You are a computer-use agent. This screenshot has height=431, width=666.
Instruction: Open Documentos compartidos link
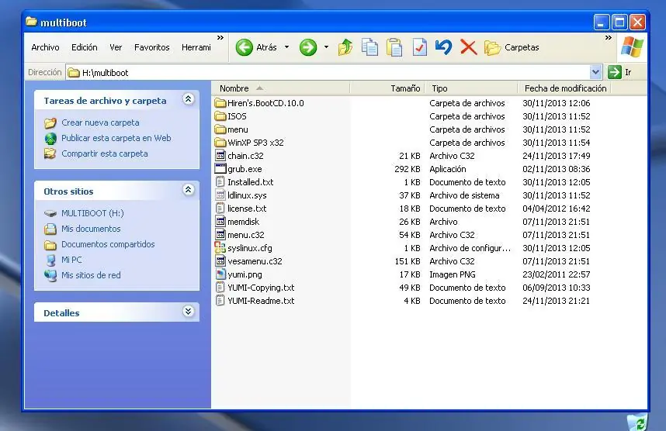[x=108, y=244]
